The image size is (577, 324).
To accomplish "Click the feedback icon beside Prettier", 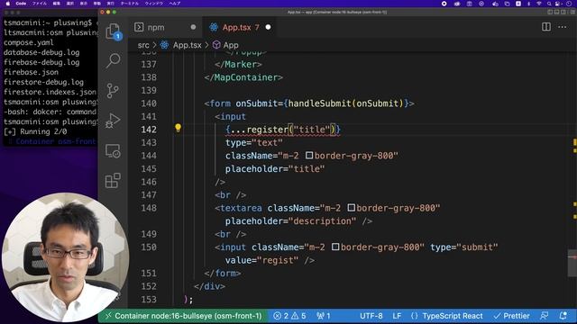I will tap(544, 316).
